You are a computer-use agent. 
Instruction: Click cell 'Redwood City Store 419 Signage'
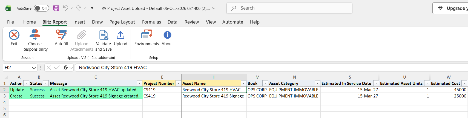click(x=214, y=96)
